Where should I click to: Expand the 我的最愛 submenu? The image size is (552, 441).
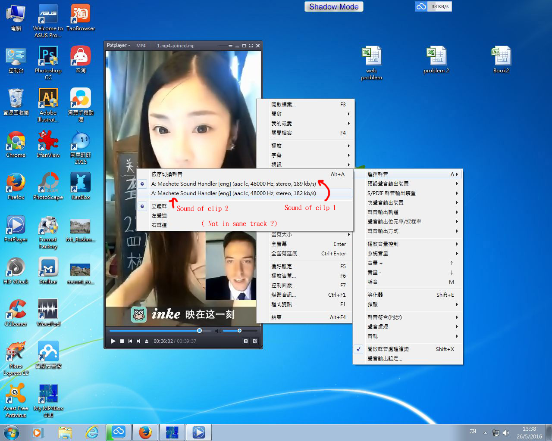coord(306,124)
